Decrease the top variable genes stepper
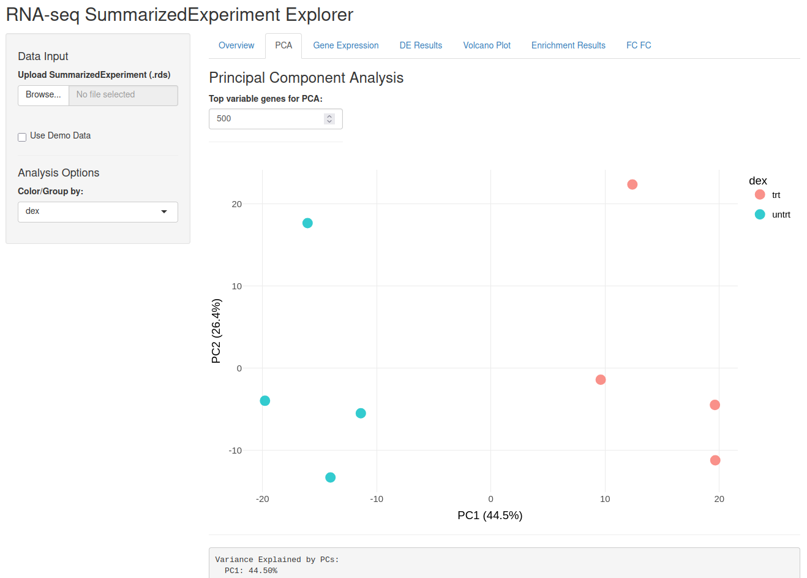Viewport: 807px width, 578px height. click(329, 122)
